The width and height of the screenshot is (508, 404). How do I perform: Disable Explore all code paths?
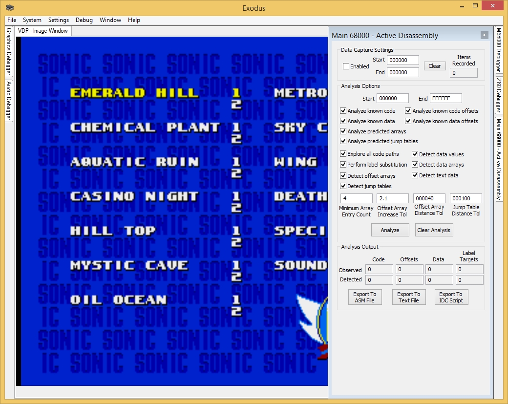pos(343,154)
